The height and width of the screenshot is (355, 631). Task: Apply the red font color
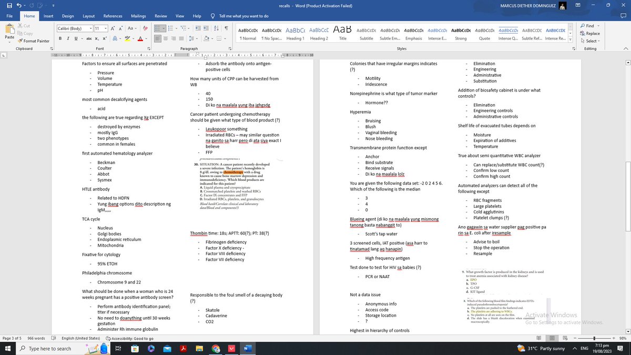[x=140, y=39]
